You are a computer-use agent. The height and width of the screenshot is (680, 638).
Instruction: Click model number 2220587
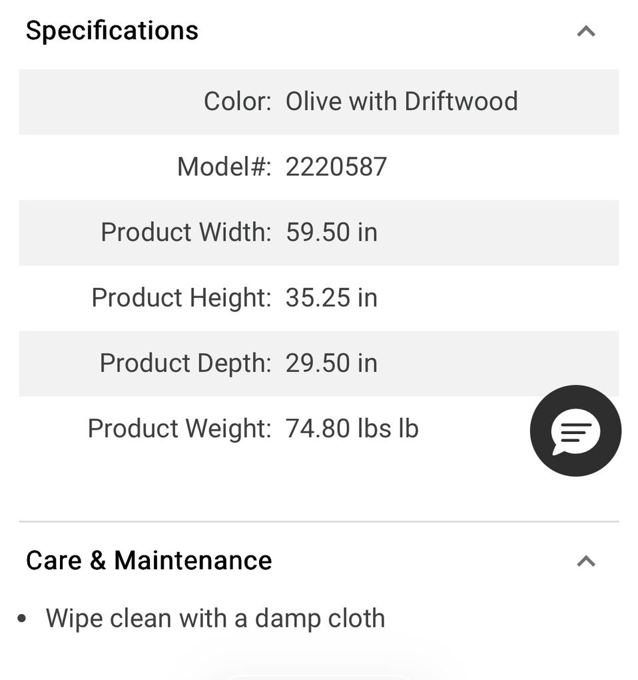click(336, 167)
